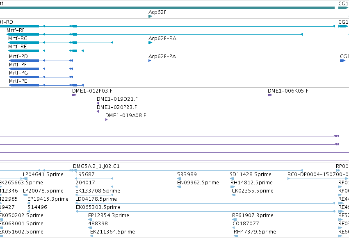Click the LP20078.5prime EST label
349x238 pixels.
43,191
